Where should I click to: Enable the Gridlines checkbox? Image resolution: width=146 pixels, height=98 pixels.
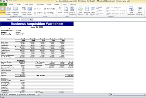coord(35,13)
